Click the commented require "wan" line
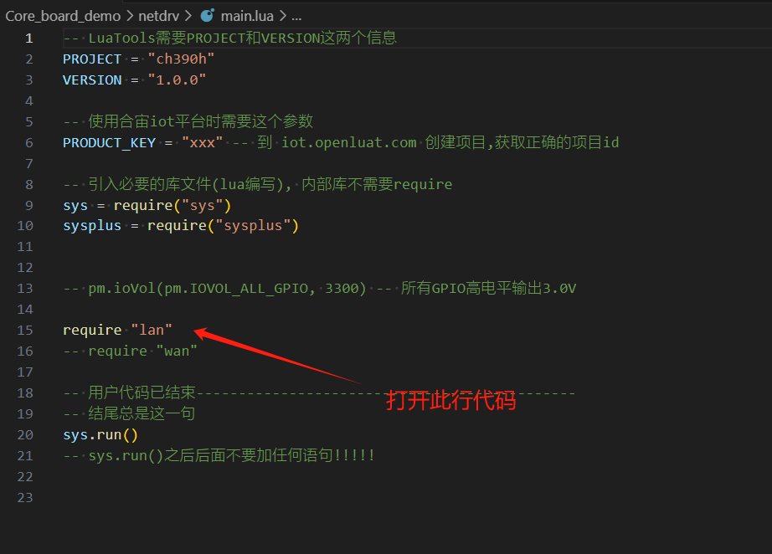The image size is (772, 554). (x=130, y=351)
